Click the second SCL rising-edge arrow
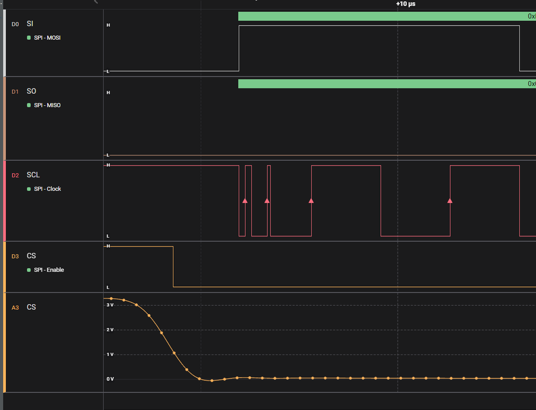This screenshot has height=410, width=536. click(267, 201)
